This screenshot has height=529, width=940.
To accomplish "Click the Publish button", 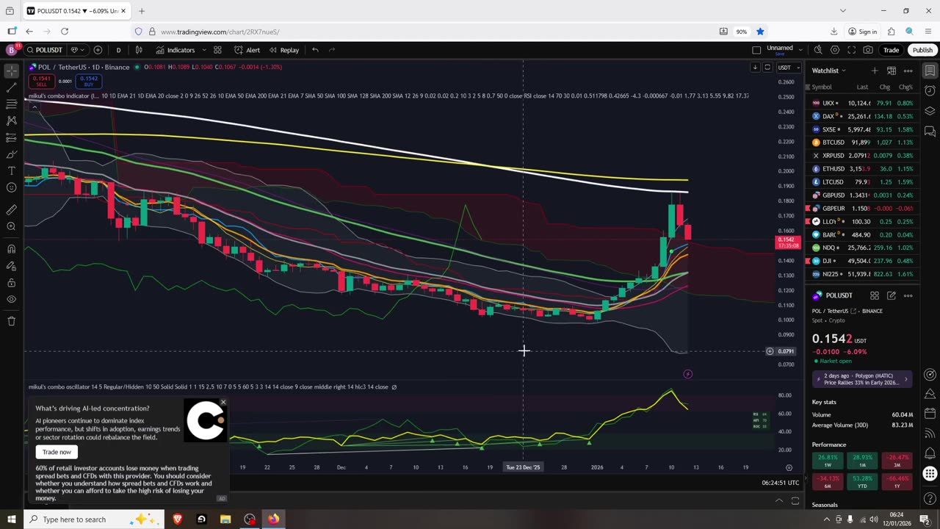I will coord(922,50).
